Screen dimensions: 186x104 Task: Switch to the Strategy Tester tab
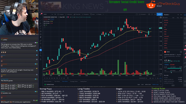tap(74, 81)
